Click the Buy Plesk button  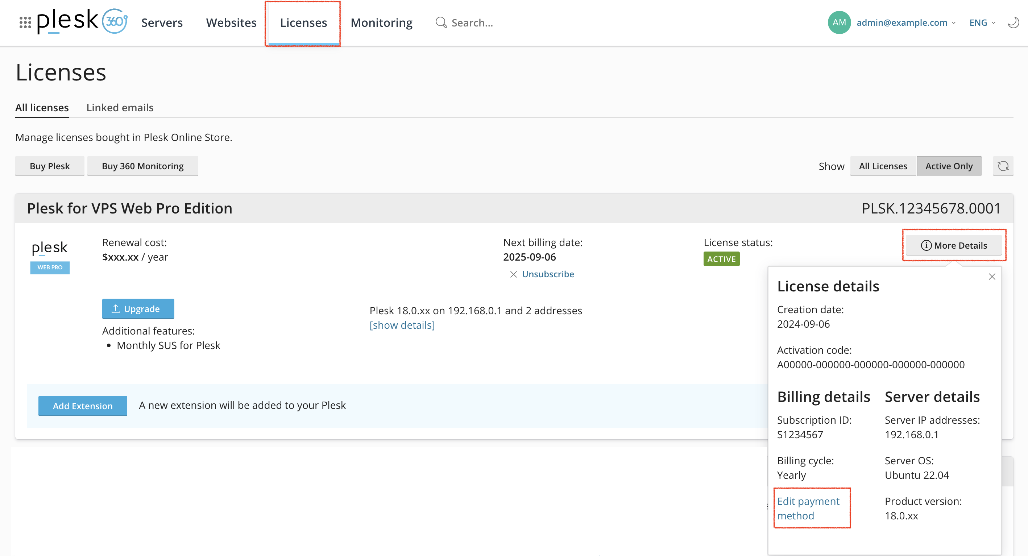coord(50,166)
